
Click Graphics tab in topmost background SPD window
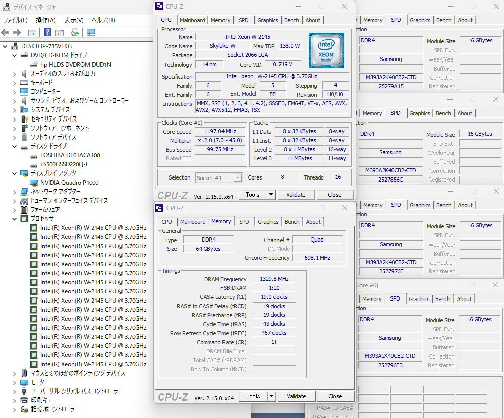pyautogui.click(x=420, y=20)
